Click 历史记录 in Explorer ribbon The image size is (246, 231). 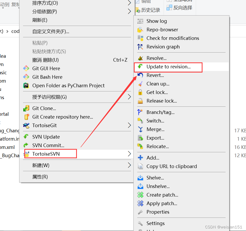click(148, 10)
